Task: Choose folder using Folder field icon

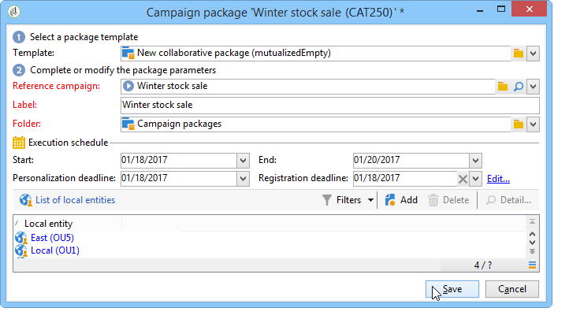Action: pos(518,124)
